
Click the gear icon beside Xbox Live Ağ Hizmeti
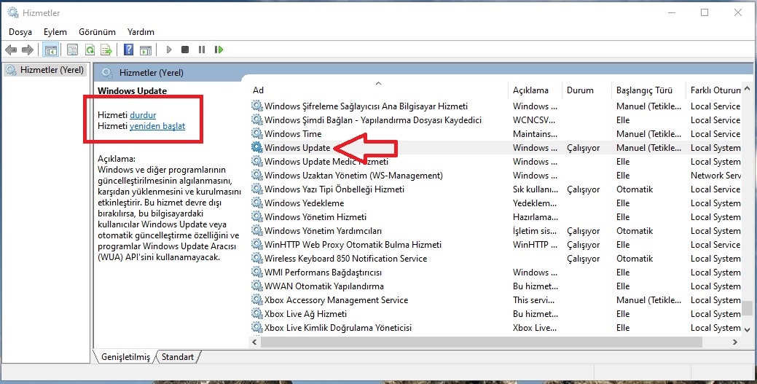257,314
